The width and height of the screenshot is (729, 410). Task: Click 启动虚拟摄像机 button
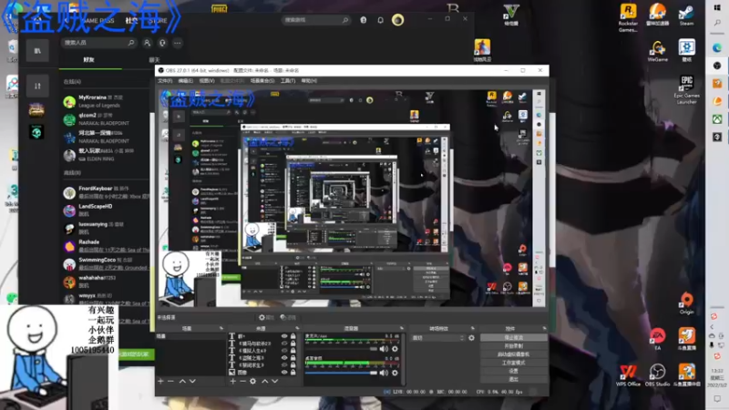tap(513, 354)
